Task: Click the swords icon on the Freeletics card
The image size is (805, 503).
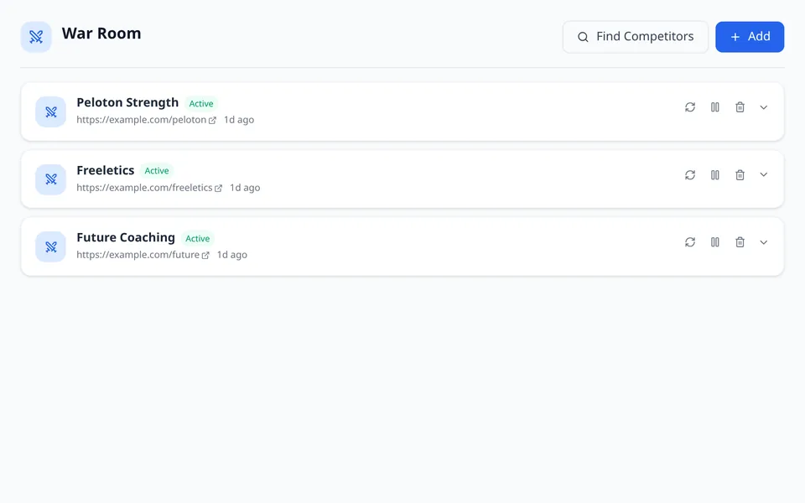Action: (51, 179)
